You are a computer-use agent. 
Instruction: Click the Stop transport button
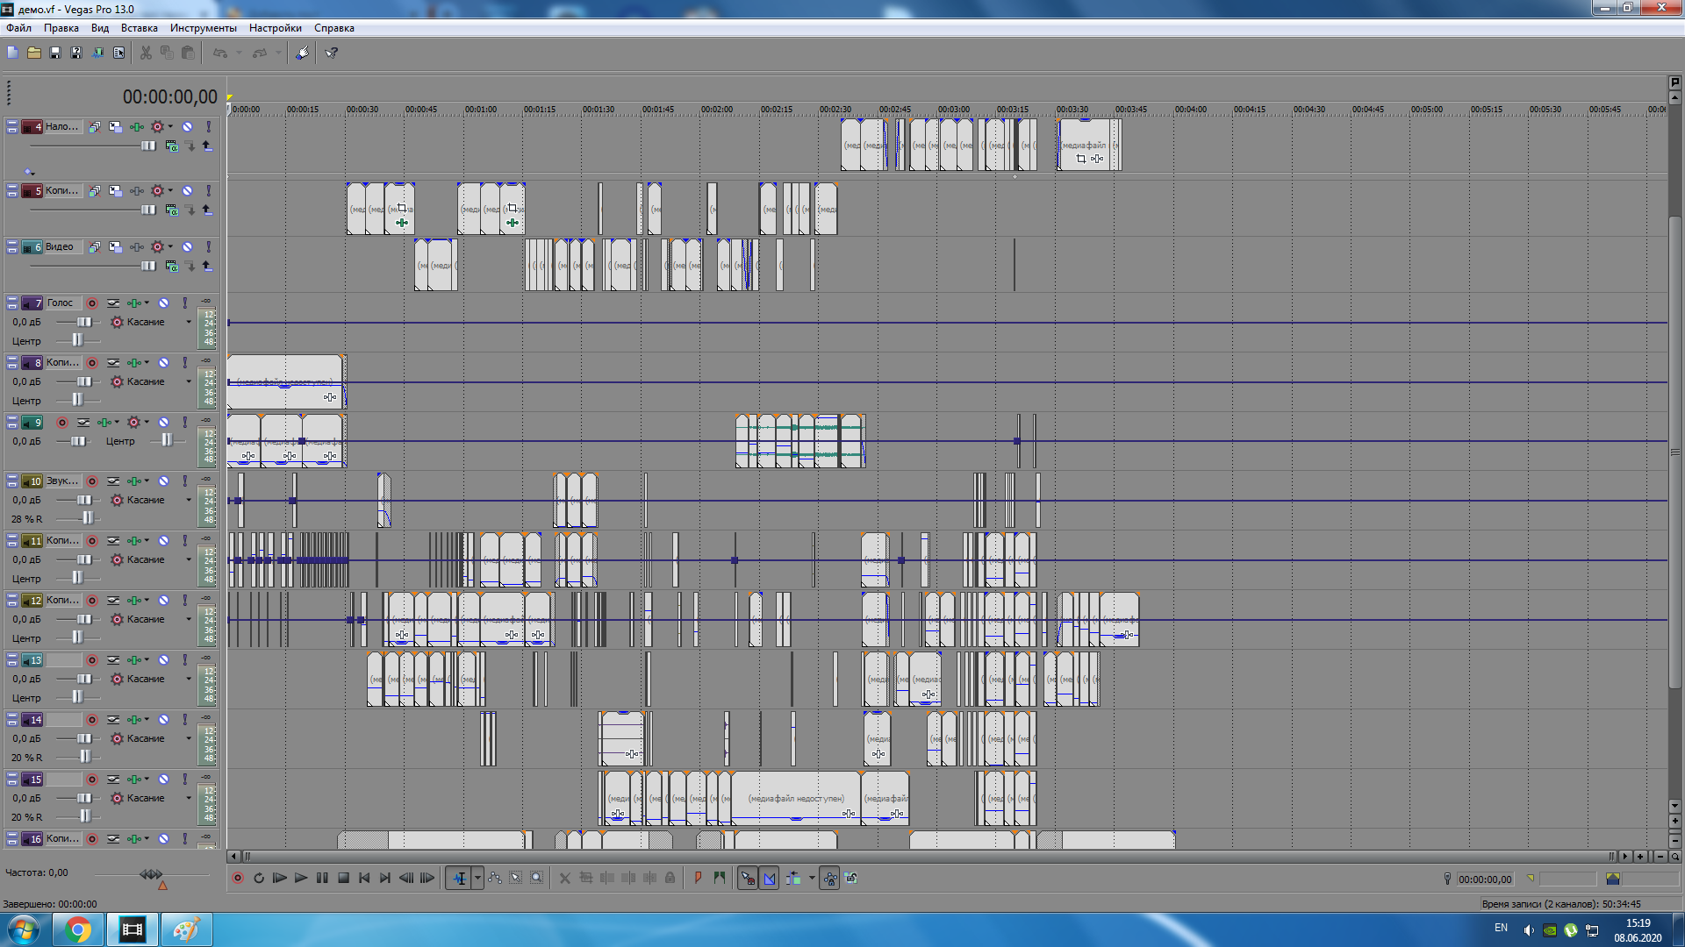pyautogui.click(x=343, y=878)
